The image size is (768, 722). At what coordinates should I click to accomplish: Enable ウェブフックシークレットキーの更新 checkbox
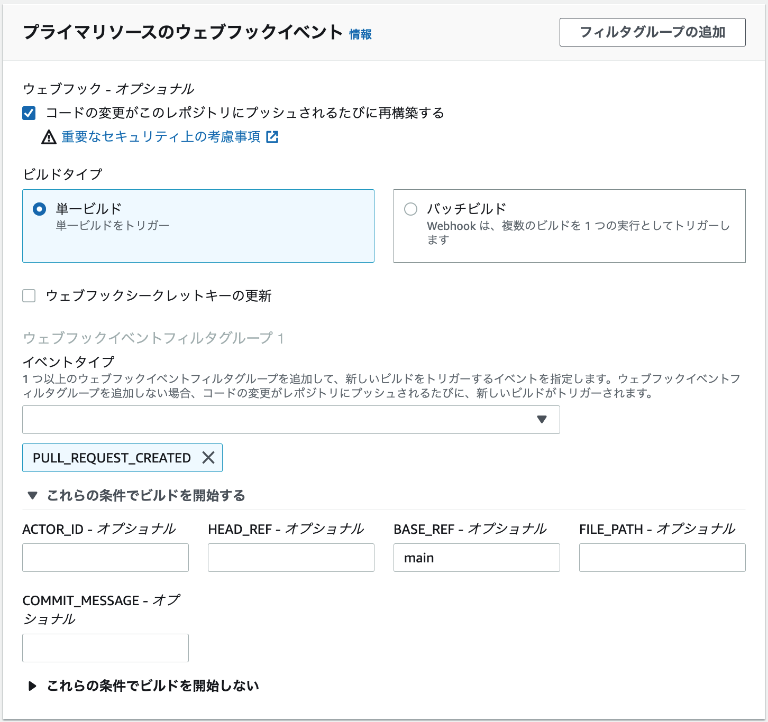tap(29, 295)
